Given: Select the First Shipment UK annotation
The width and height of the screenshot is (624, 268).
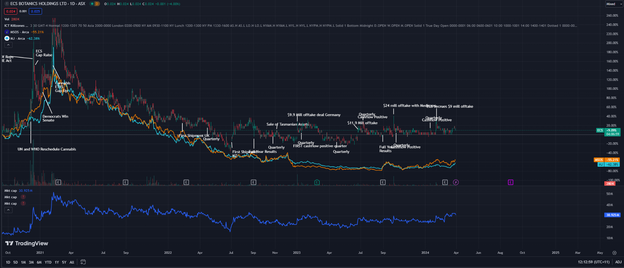Looking at the screenshot, I should click(194, 136).
